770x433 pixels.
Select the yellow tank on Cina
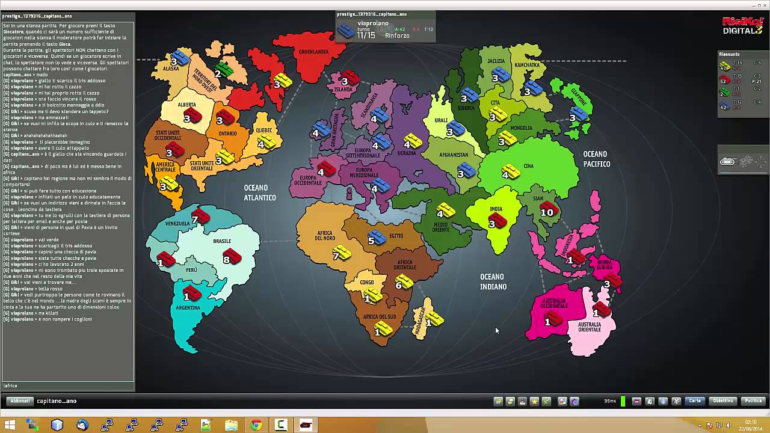[510, 173]
